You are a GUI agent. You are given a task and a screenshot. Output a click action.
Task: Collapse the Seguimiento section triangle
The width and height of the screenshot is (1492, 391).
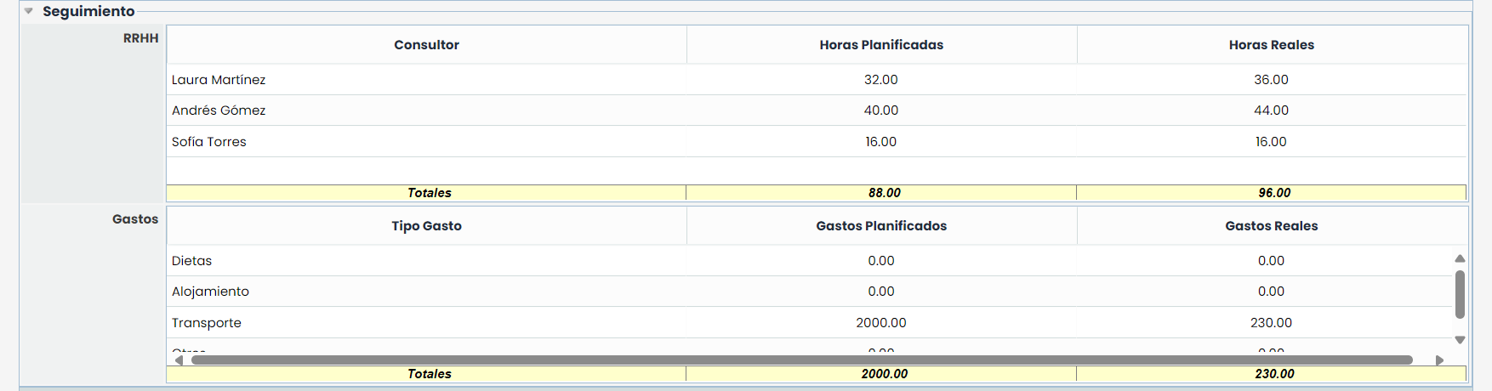(28, 12)
